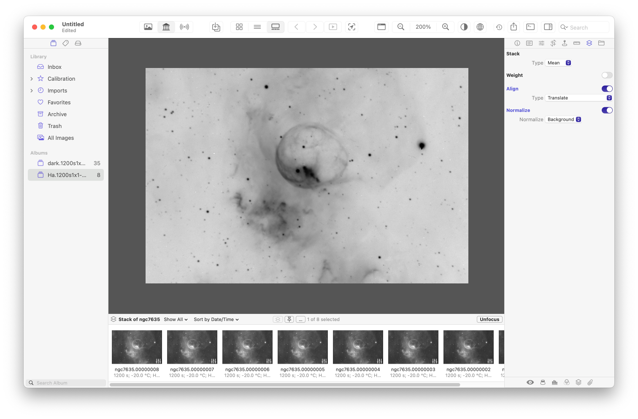This screenshot has height=419, width=638.
Task: Select the list view icon
Action: point(257,27)
